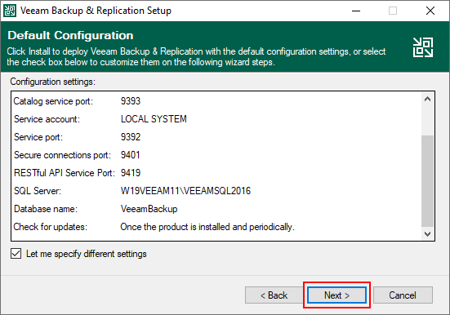
Task: Click the Catalog service port label
Action: click(x=53, y=101)
